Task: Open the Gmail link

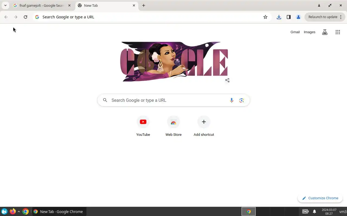Action: point(295,32)
